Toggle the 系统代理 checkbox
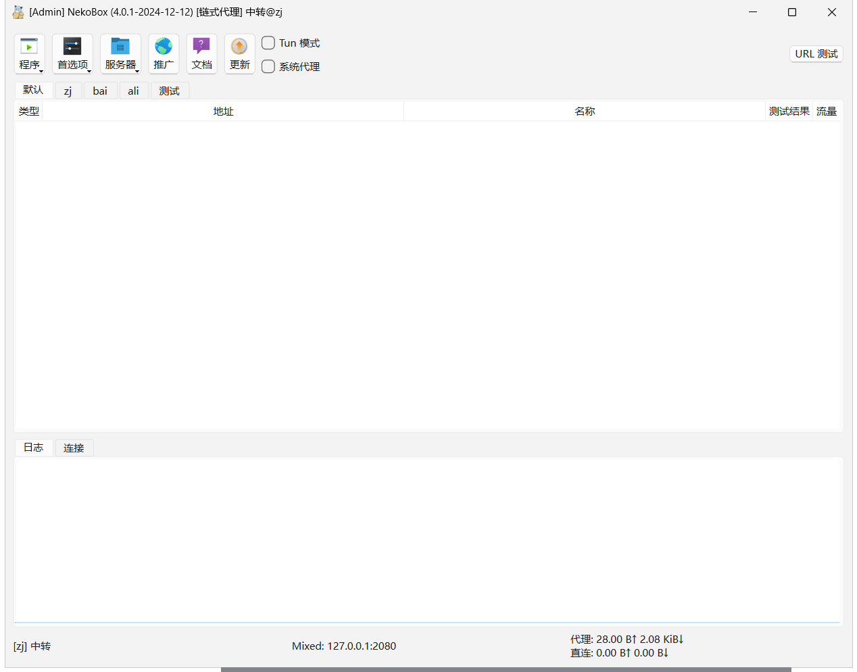The image size is (857, 672). [x=268, y=66]
